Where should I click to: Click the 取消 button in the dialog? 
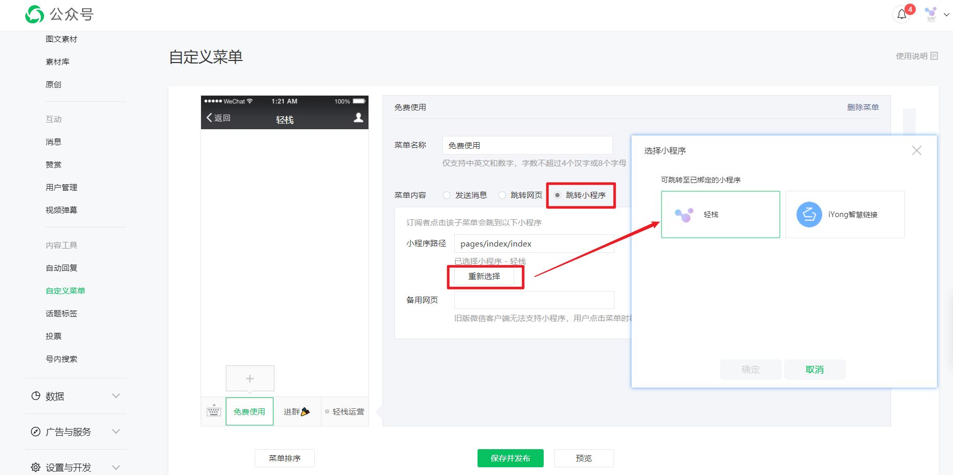click(x=814, y=370)
